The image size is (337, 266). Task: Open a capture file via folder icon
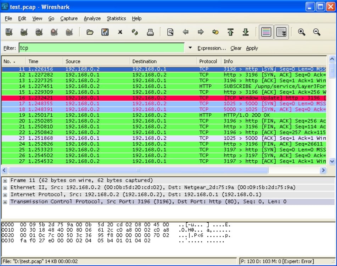tap(90, 32)
